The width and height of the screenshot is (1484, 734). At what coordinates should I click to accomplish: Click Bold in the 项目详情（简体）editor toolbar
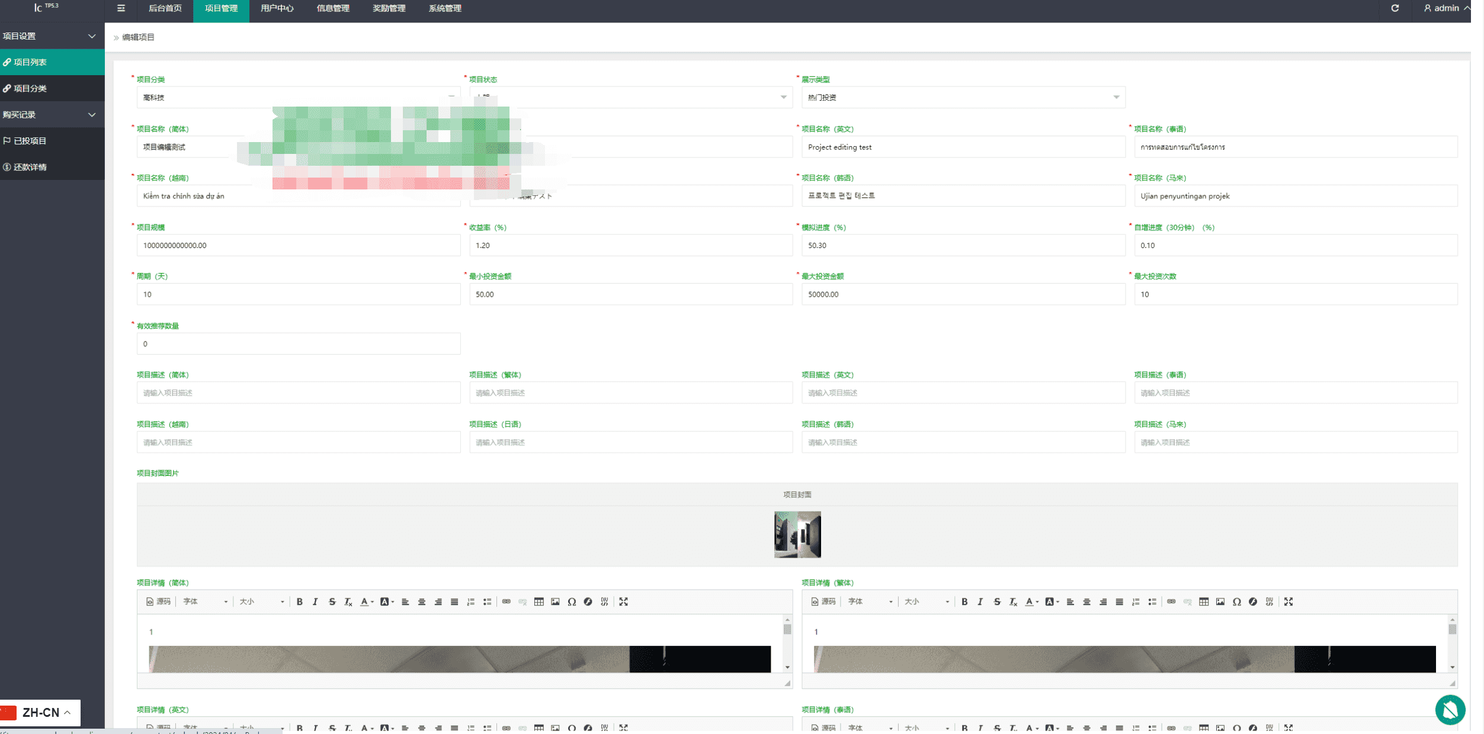coord(300,601)
